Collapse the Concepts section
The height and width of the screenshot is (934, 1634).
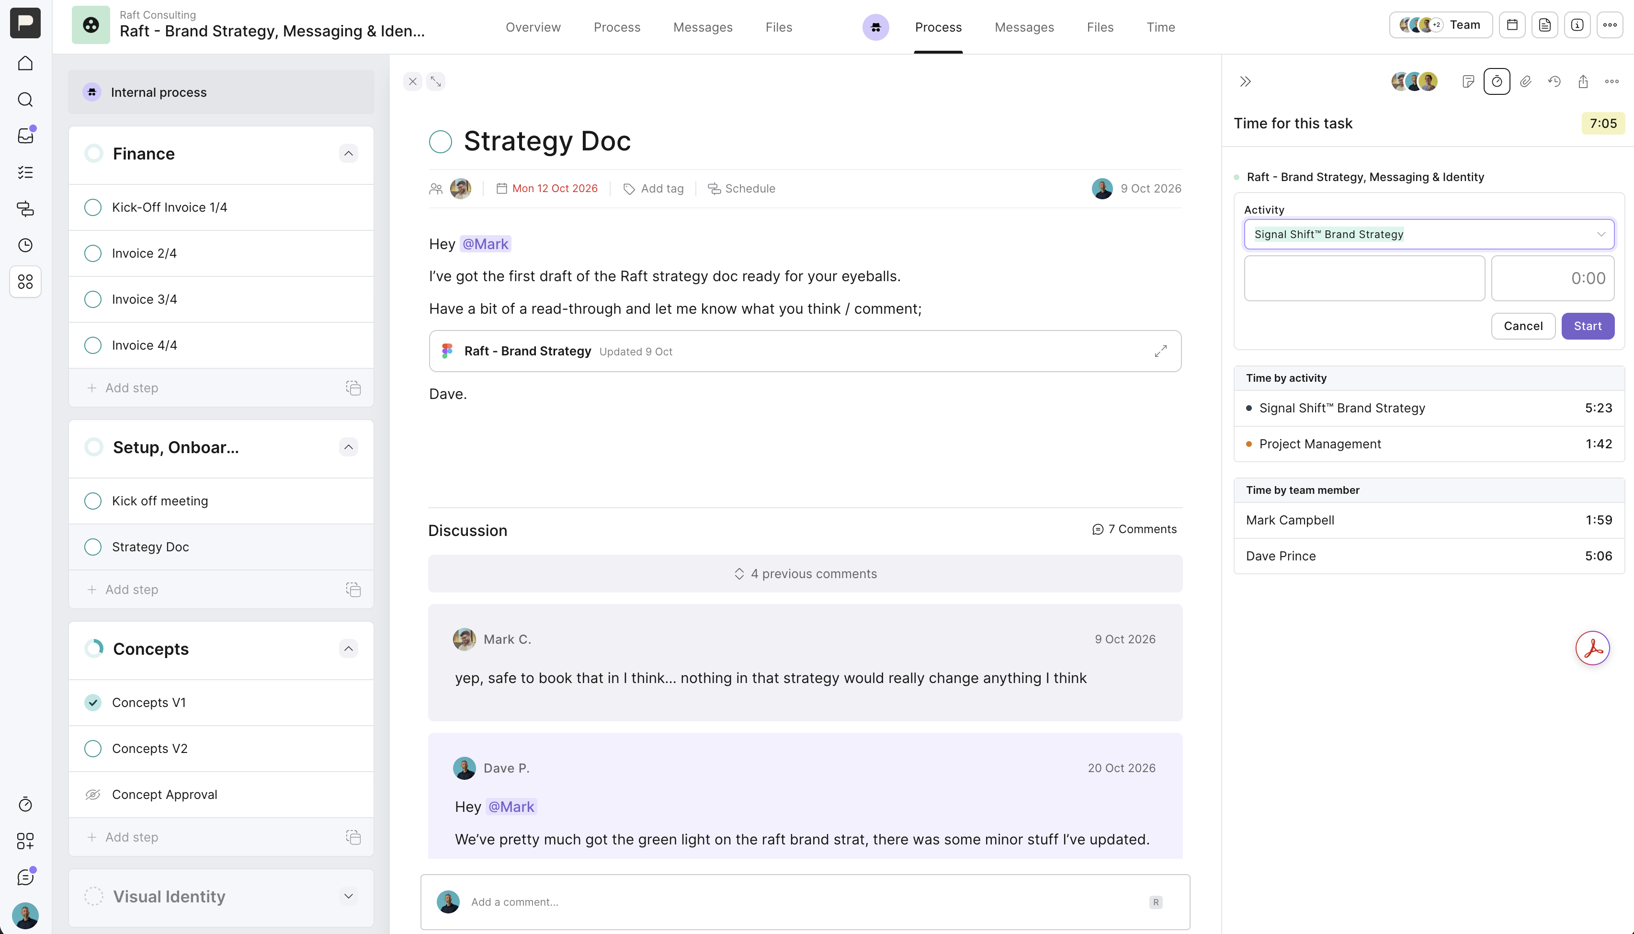[348, 649]
